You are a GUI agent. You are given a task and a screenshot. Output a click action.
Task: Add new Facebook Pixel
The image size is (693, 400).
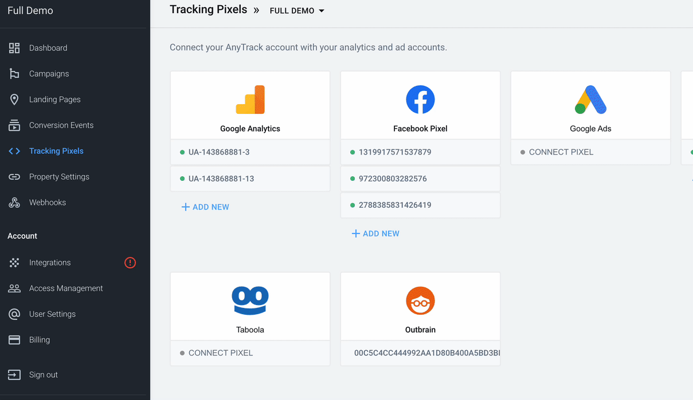(375, 233)
